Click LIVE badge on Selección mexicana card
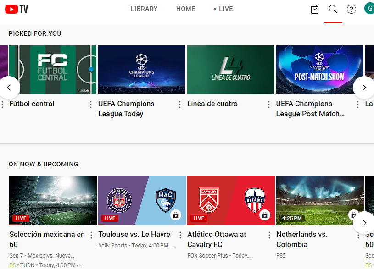This screenshot has width=374, height=269. (x=21, y=218)
